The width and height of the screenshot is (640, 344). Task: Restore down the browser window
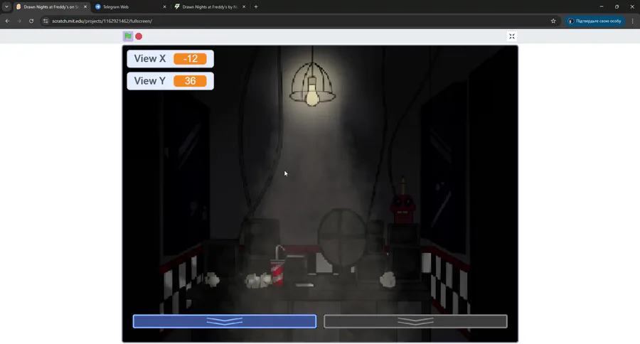[x=617, y=6]
